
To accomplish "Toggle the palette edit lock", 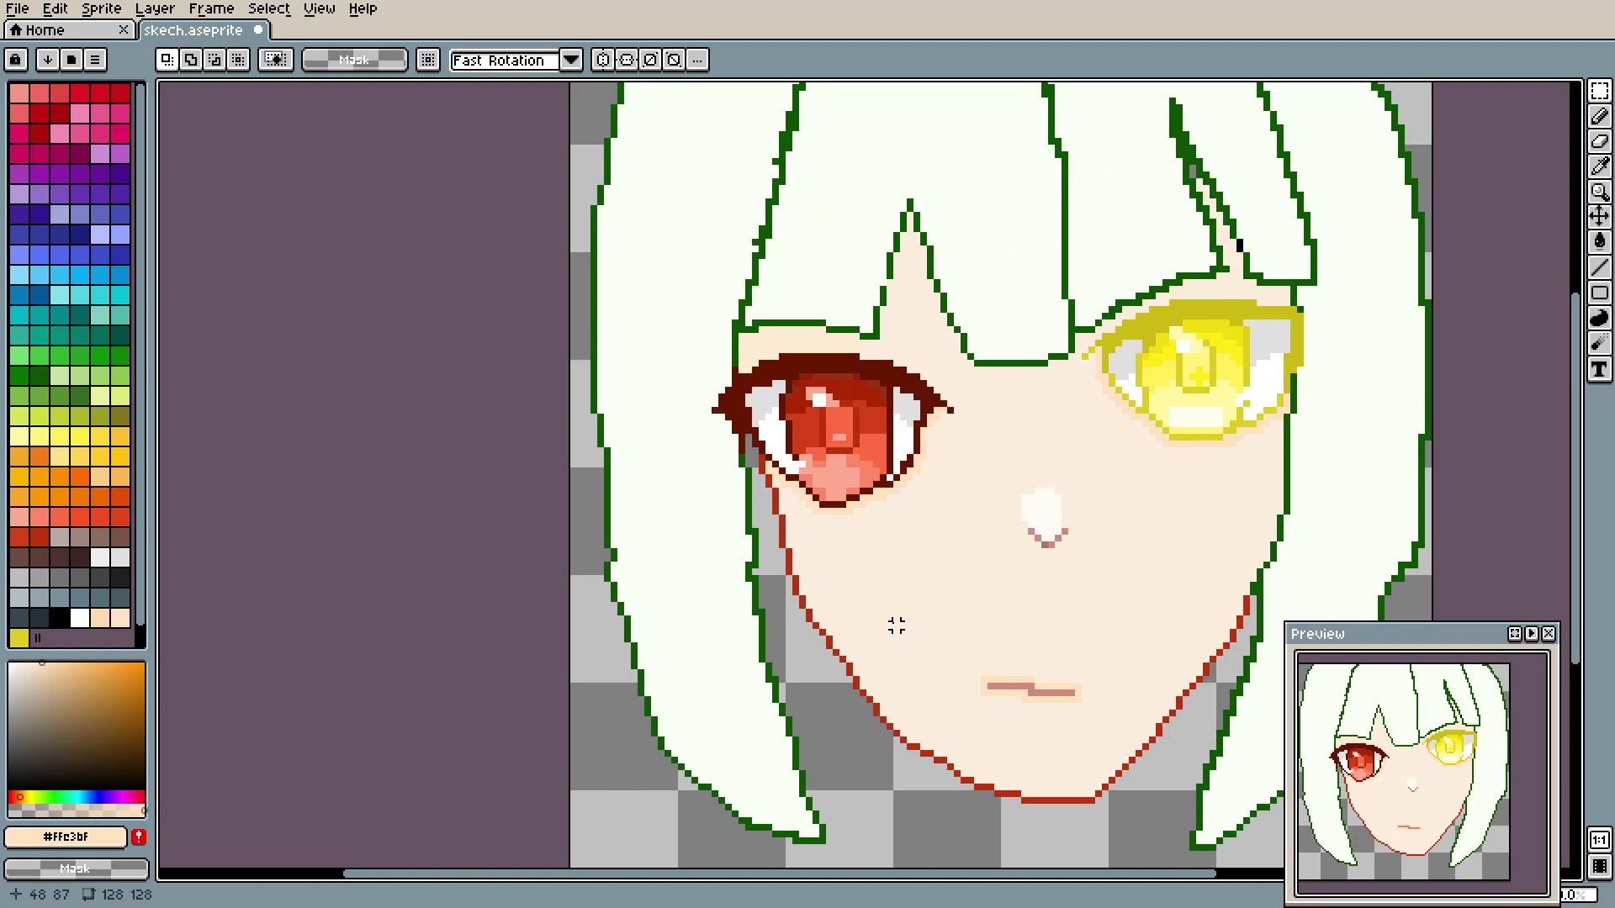I will point(16,60).
